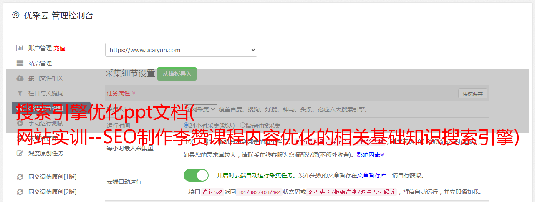The height and width of the screenshot is (202, 535).
Task: Click the edit icon for 深度原创任务
Action: click(20, 153)
